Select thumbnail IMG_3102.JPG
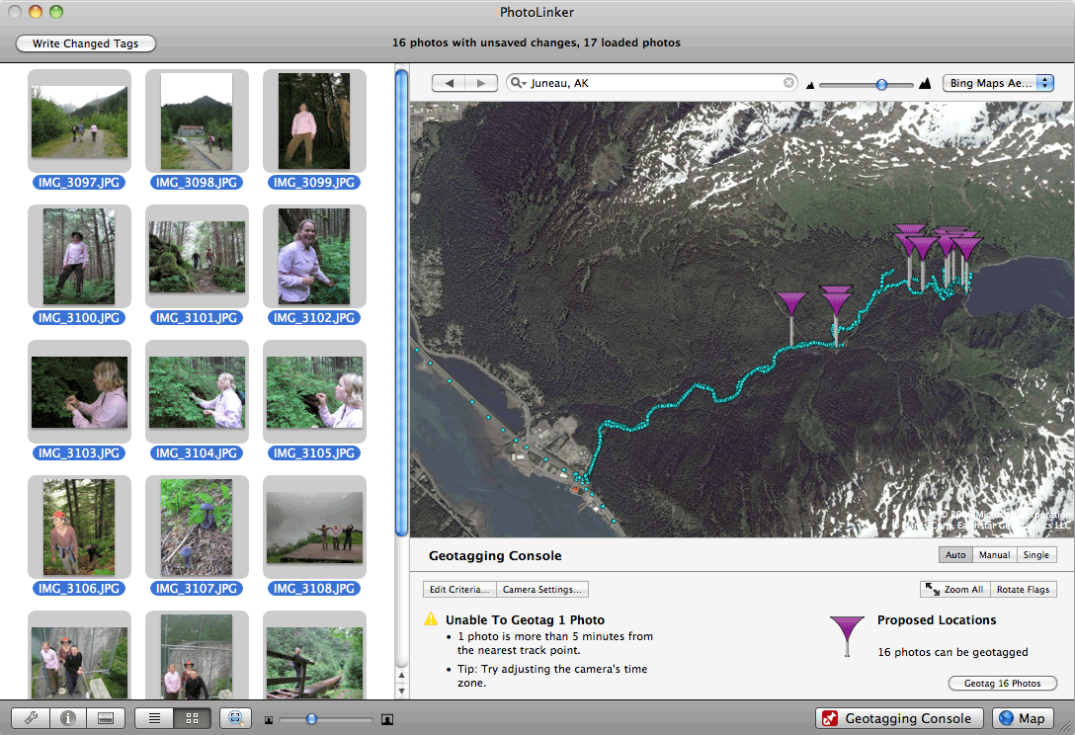 coord(314,257)
